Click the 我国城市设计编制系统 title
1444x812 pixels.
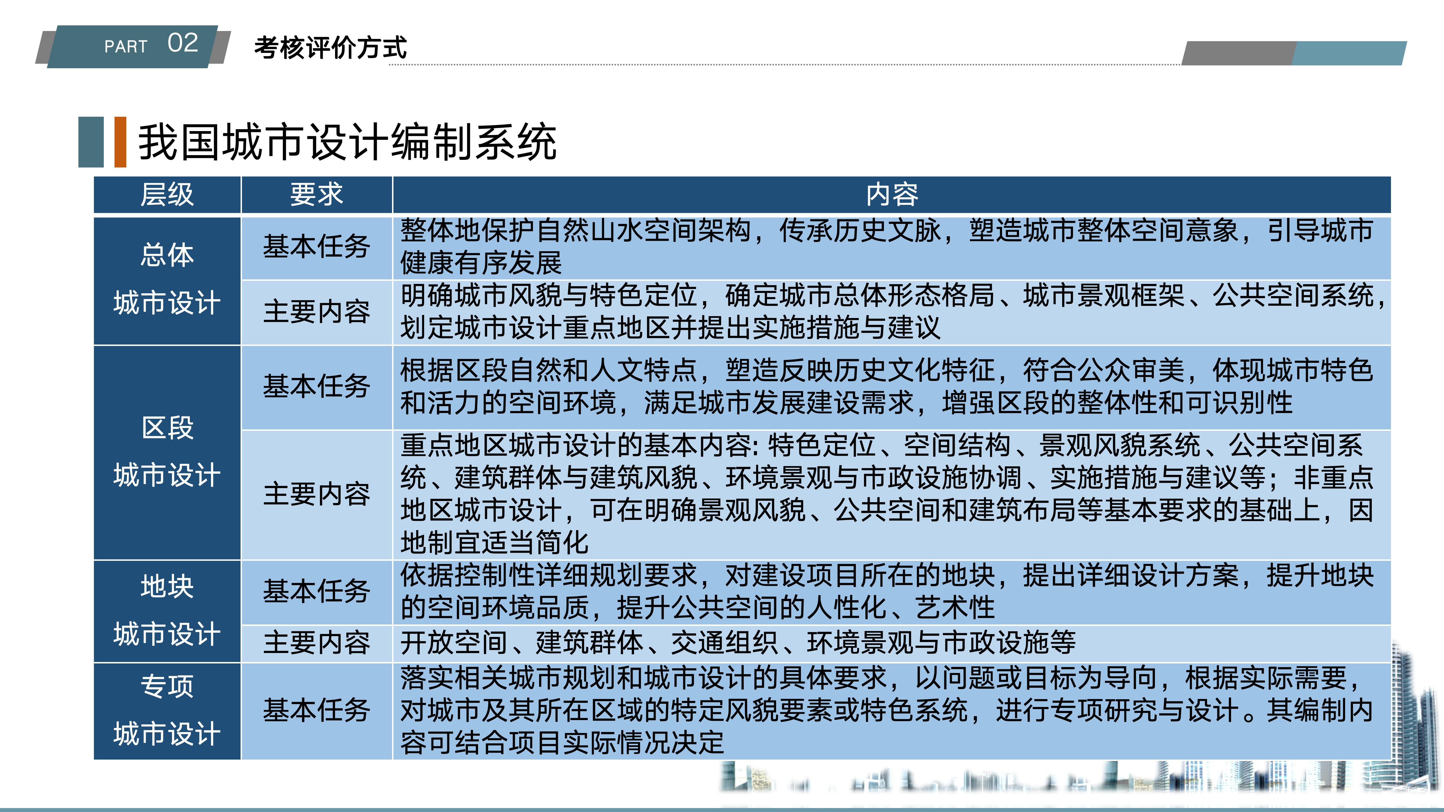point(347,142)
